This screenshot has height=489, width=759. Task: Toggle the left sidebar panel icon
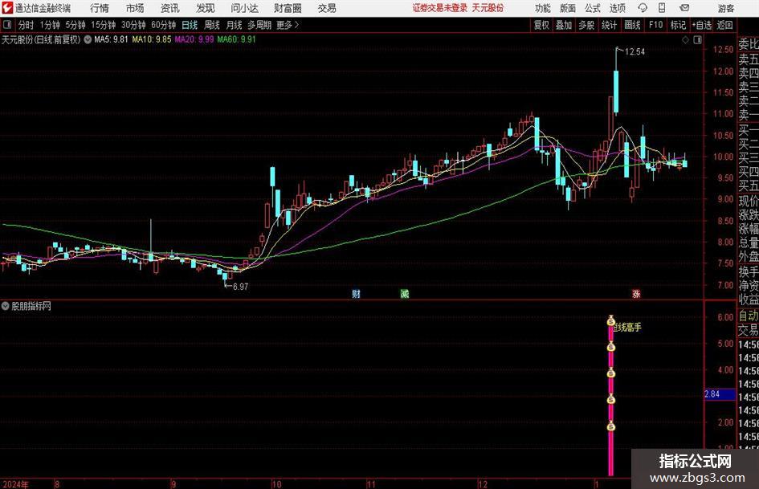click(6, 25)
